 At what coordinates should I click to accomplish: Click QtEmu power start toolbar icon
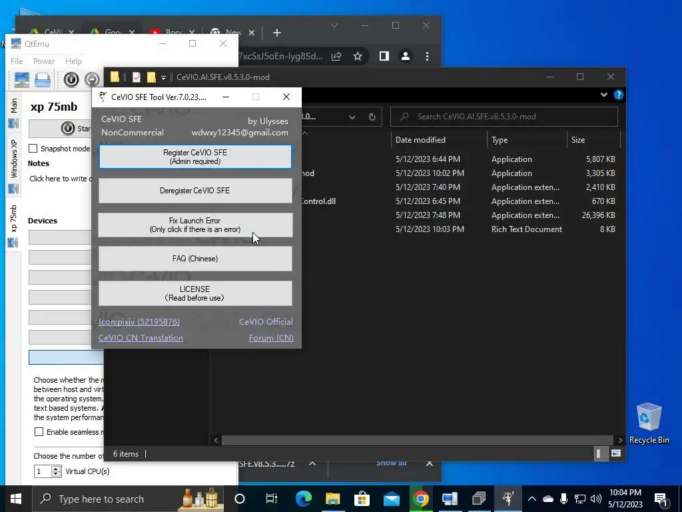[71, 79]
